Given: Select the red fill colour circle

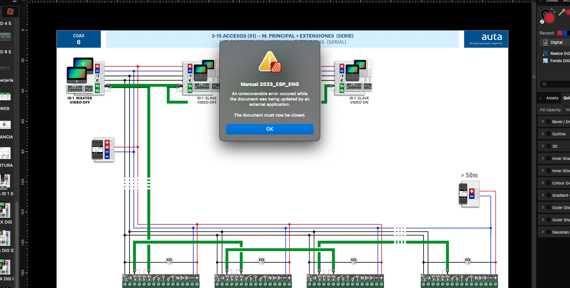Looking at the screenshot, I should pos(550,18).
